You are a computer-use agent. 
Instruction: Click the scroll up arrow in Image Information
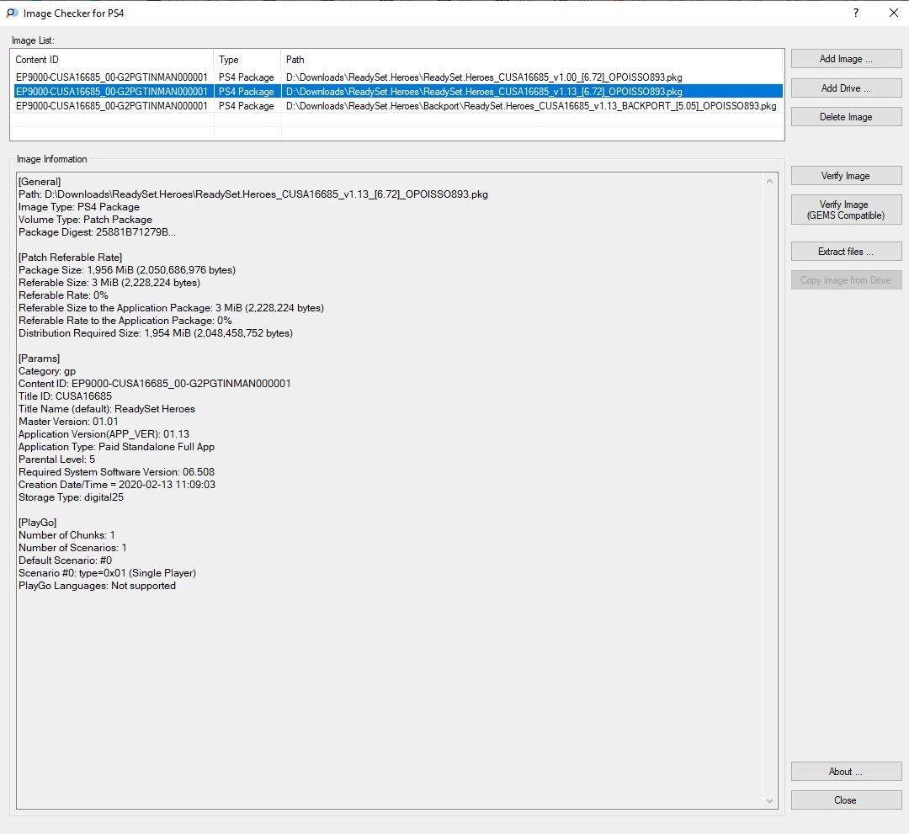[x=770, y=182]
